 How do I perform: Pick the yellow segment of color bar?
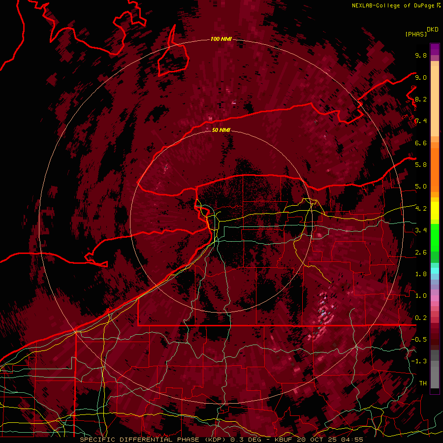[x=435, y=211]
